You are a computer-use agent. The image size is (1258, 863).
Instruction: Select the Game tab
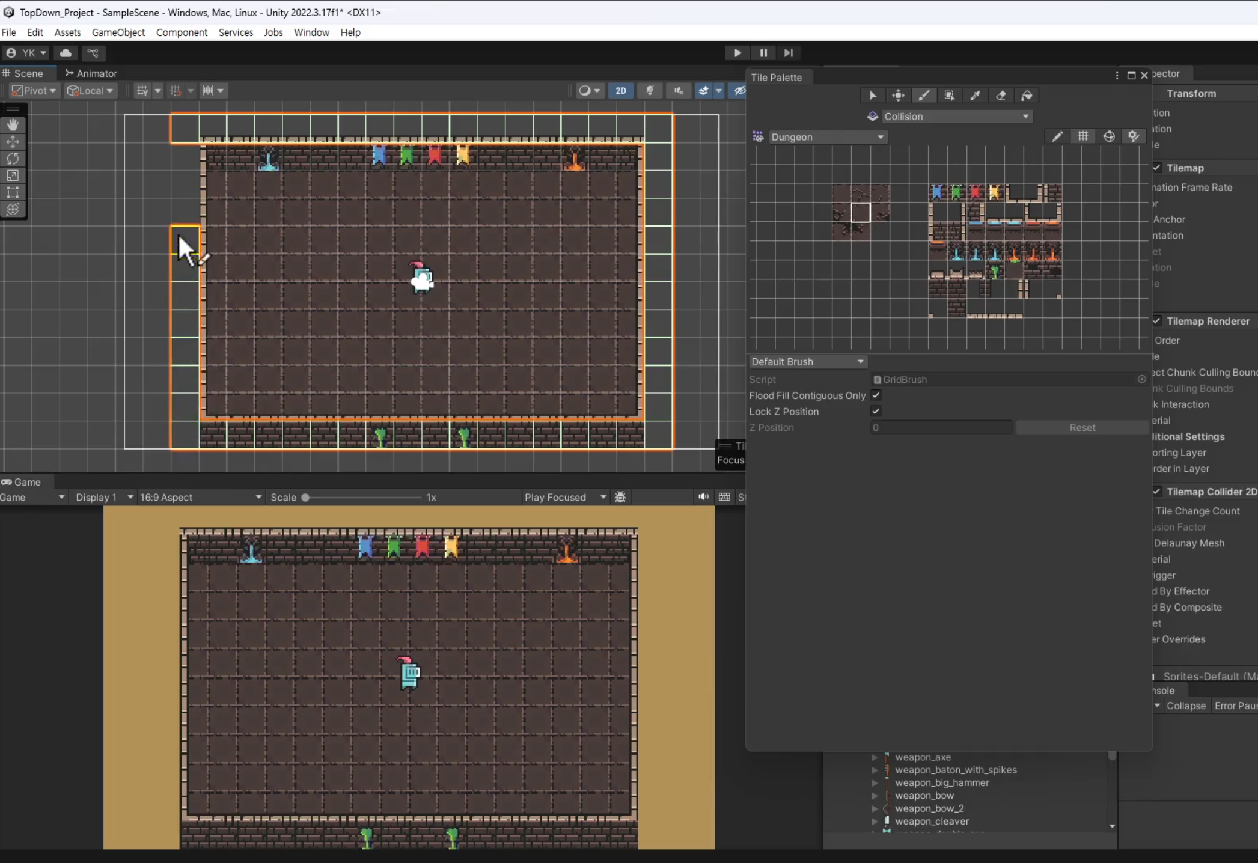point(22,482)
